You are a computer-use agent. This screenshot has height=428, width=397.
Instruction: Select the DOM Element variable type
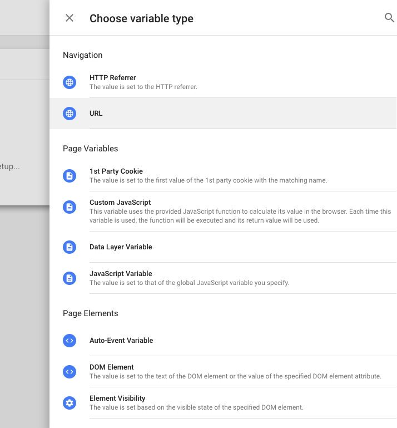pos(112,367)
